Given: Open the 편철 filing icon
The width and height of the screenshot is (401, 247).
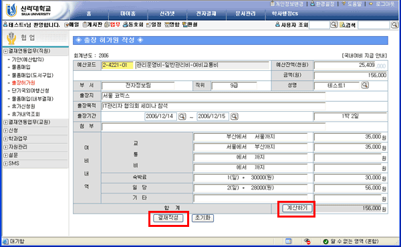Looking at the screenshot, I should 190,25.
